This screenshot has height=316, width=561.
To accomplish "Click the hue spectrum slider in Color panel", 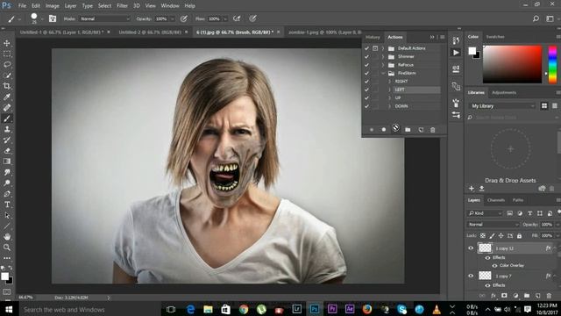I will [x=552, y=64].
